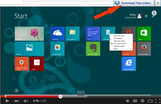Choose Open file location in context menu

pyautogui.click(x=119, y=46)
